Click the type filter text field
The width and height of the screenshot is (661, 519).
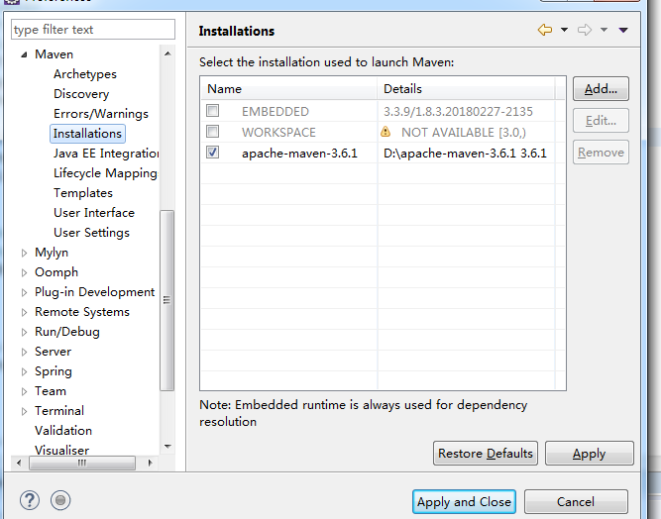coord(93,30)
